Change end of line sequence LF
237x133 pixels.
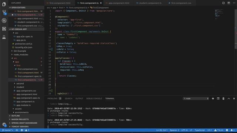[x=191, y=130]
